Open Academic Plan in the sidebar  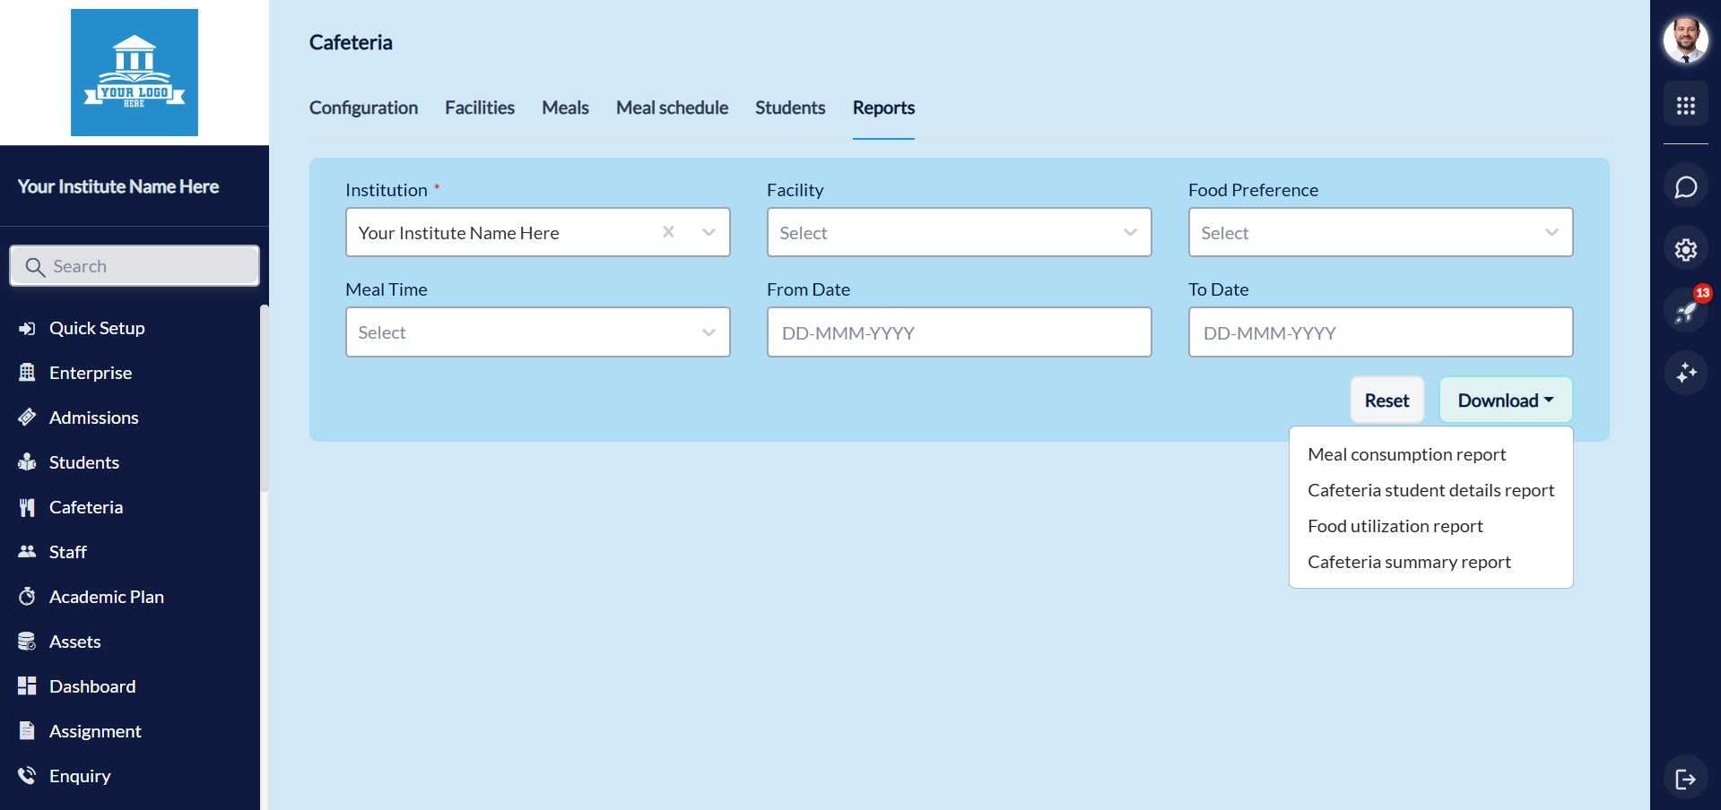tap(106, 597)
